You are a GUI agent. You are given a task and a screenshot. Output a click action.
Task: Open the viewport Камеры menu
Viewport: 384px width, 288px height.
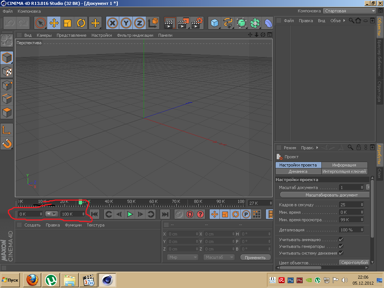pyautogui.click(x=44, y=35)
